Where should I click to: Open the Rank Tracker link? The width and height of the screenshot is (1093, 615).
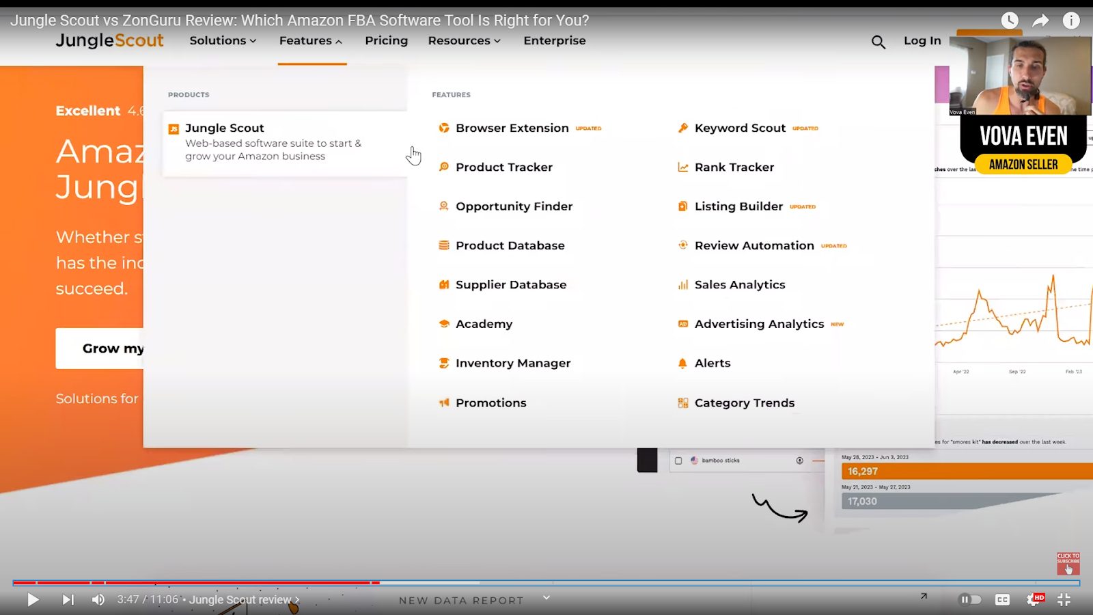[x=734, y=167]
